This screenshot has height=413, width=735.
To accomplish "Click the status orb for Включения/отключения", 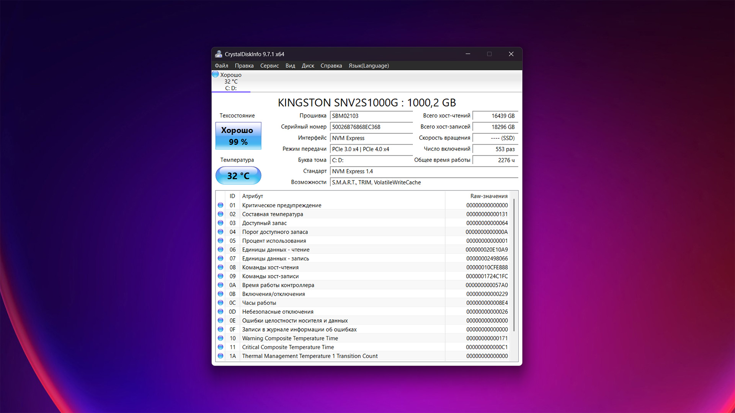I will pyautogui.click(x=220, y=294).
